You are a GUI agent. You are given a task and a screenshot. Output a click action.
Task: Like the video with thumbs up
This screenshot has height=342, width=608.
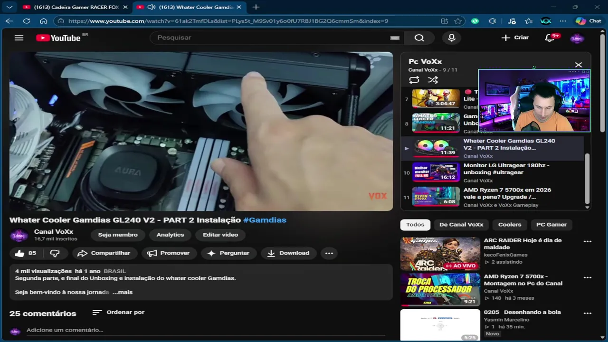(x=26, y=253)
